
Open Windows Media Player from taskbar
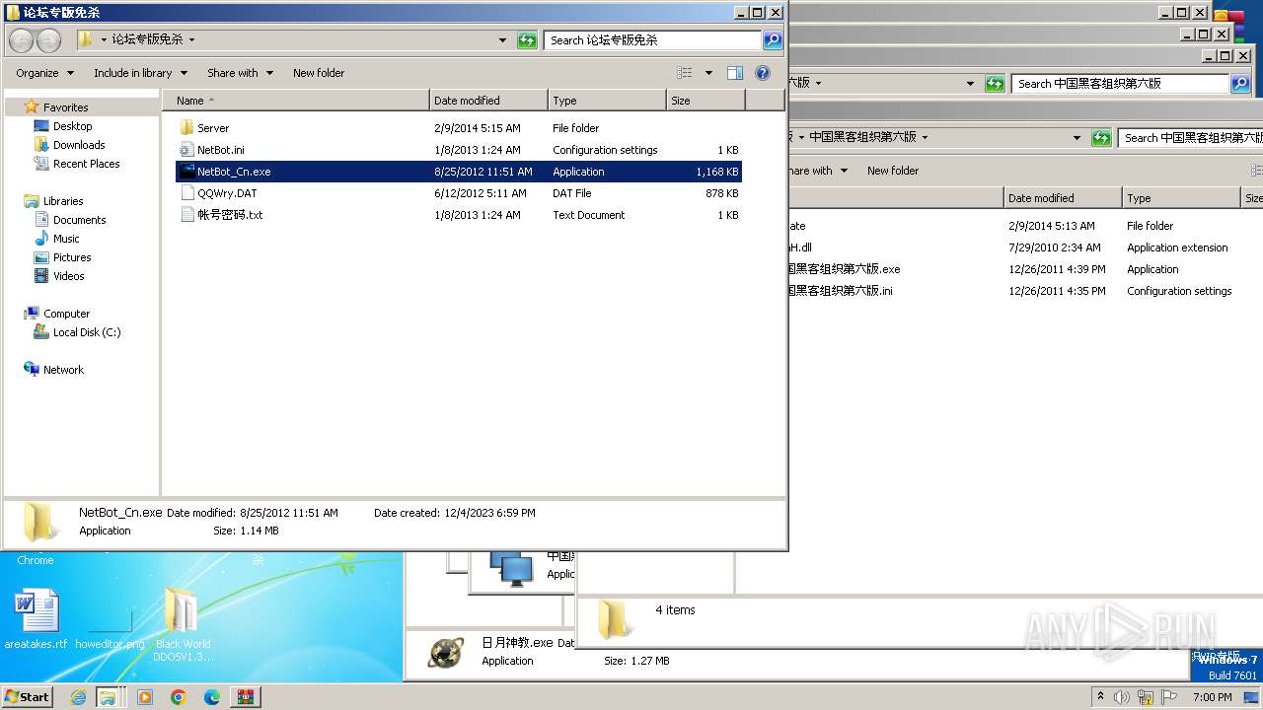coord(145,697)
